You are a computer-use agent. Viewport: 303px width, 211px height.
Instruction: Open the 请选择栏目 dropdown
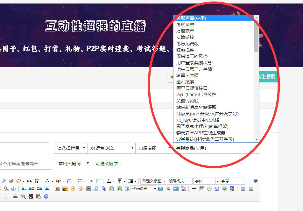coord(70,148)
